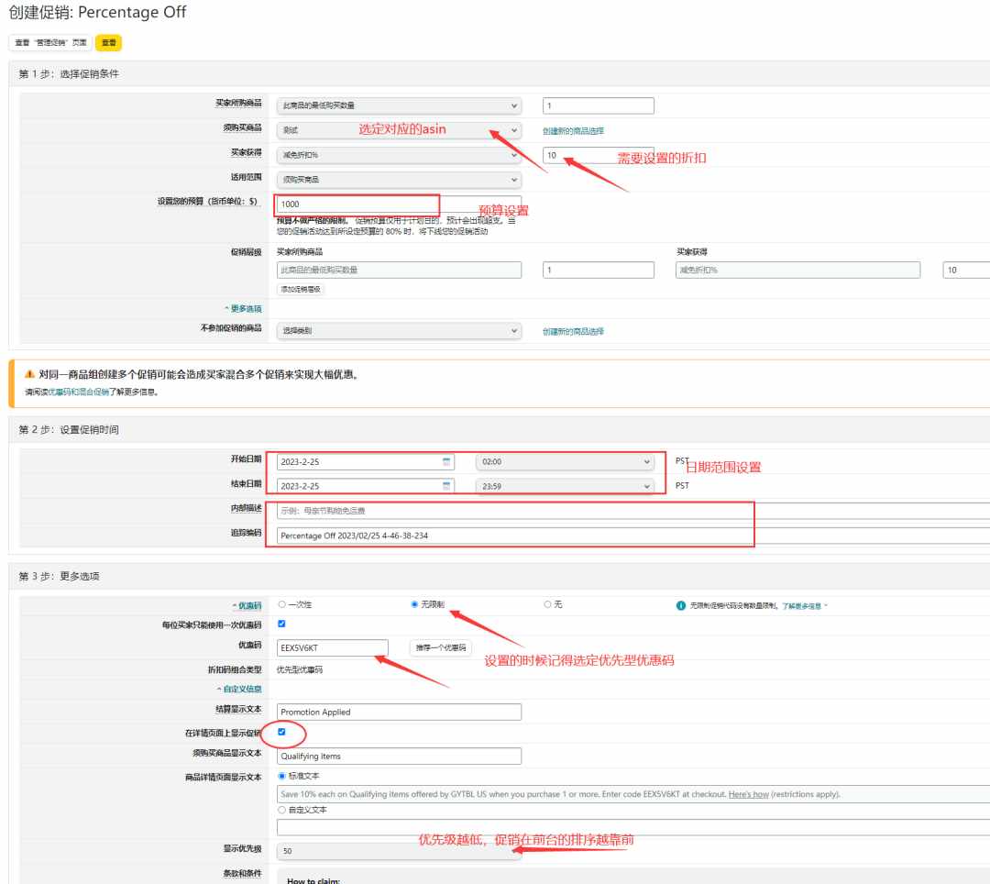This screenshot has height=884, width=990.
Task: Click the 创建促销: Percentage Off page title
Action: click(97, 12)
